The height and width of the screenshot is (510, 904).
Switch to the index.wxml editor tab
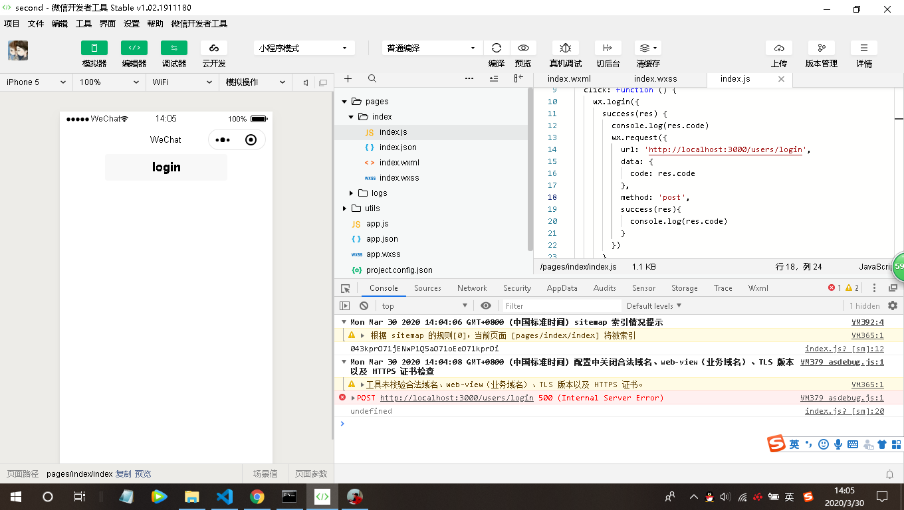[569, 78]
